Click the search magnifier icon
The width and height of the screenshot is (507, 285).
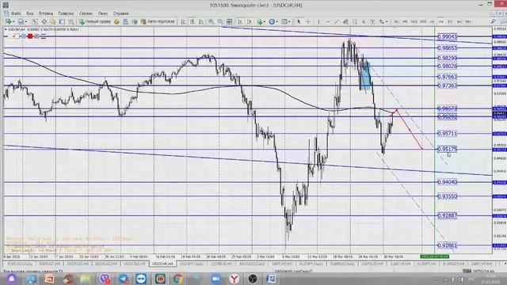tap(493, 21)
